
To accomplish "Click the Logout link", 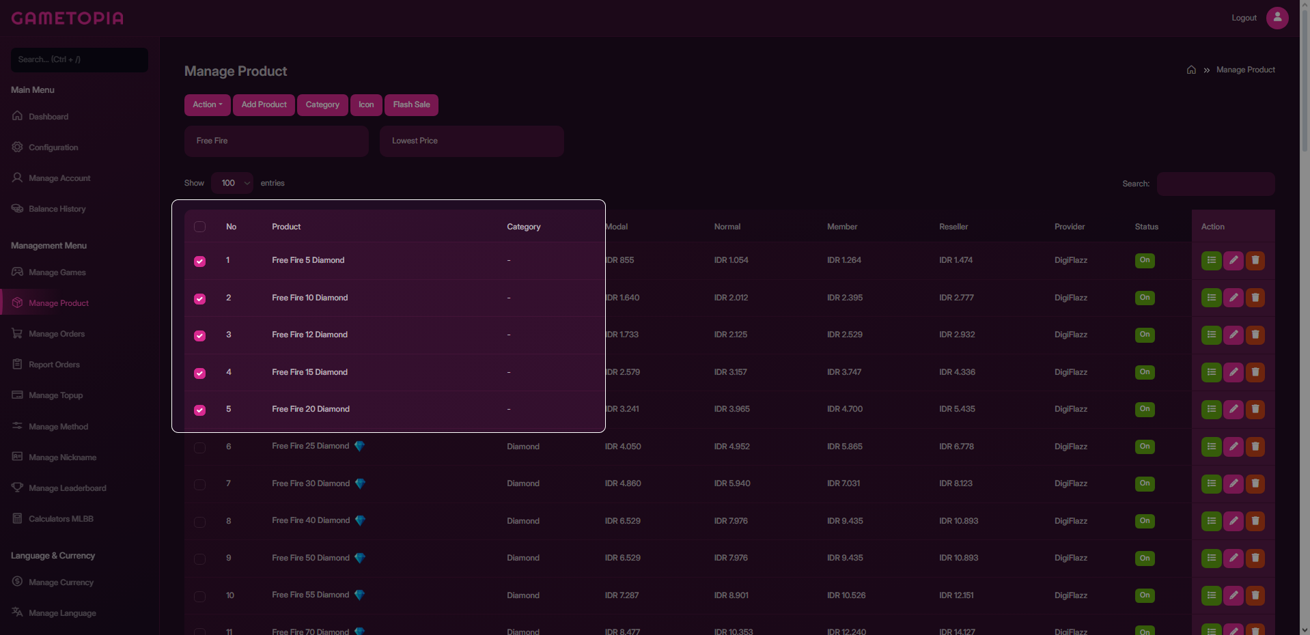I will pyautogui.click(x=1244, y=18).
